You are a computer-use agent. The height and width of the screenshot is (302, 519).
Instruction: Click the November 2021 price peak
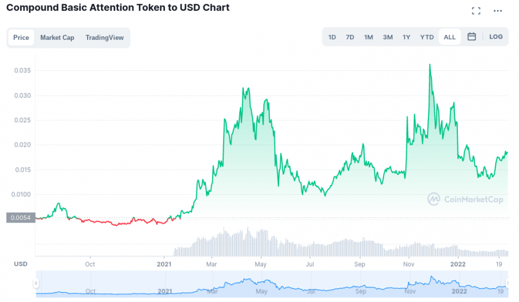pos(430,65)
